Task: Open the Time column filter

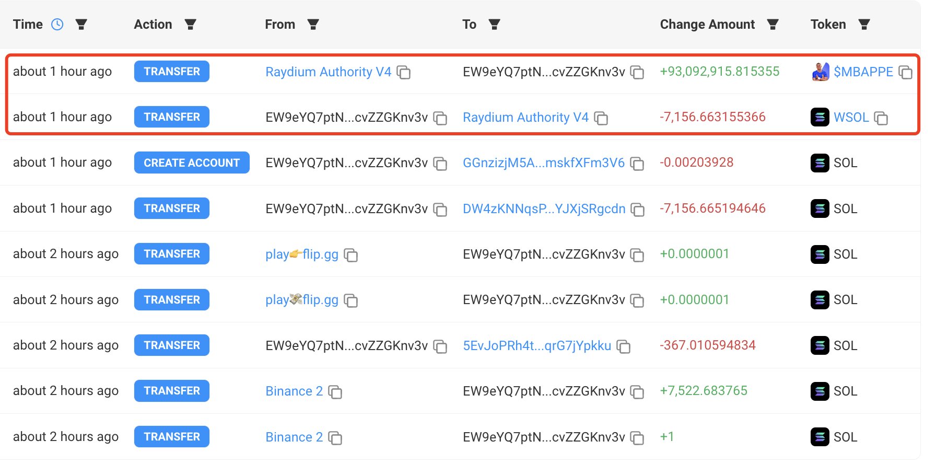Action: (81, 25)
